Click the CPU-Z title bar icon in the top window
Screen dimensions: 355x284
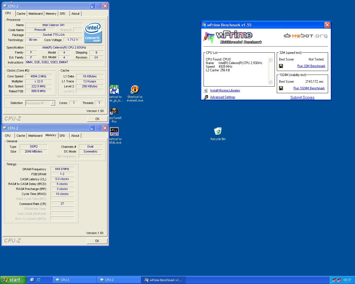tap(5, 6)
